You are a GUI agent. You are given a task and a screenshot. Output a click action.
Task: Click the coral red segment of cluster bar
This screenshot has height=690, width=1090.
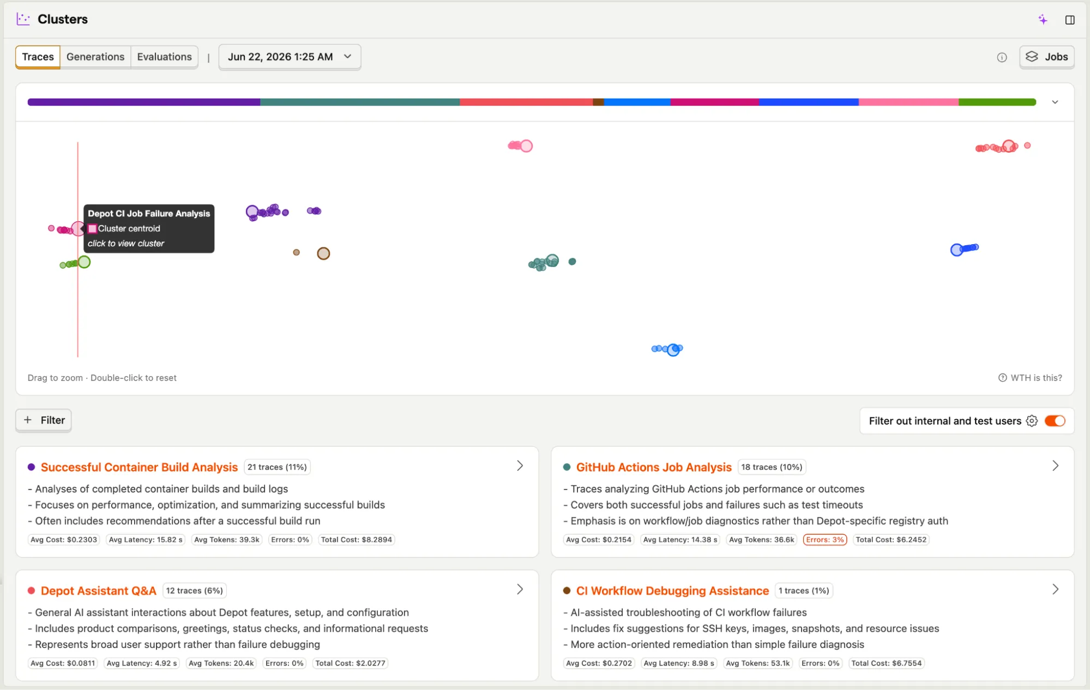click(x=526, y=102)
